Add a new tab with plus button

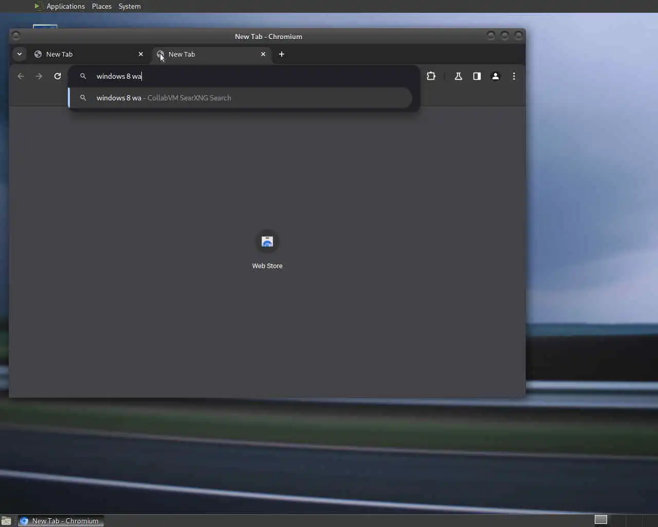coord(281,54)
